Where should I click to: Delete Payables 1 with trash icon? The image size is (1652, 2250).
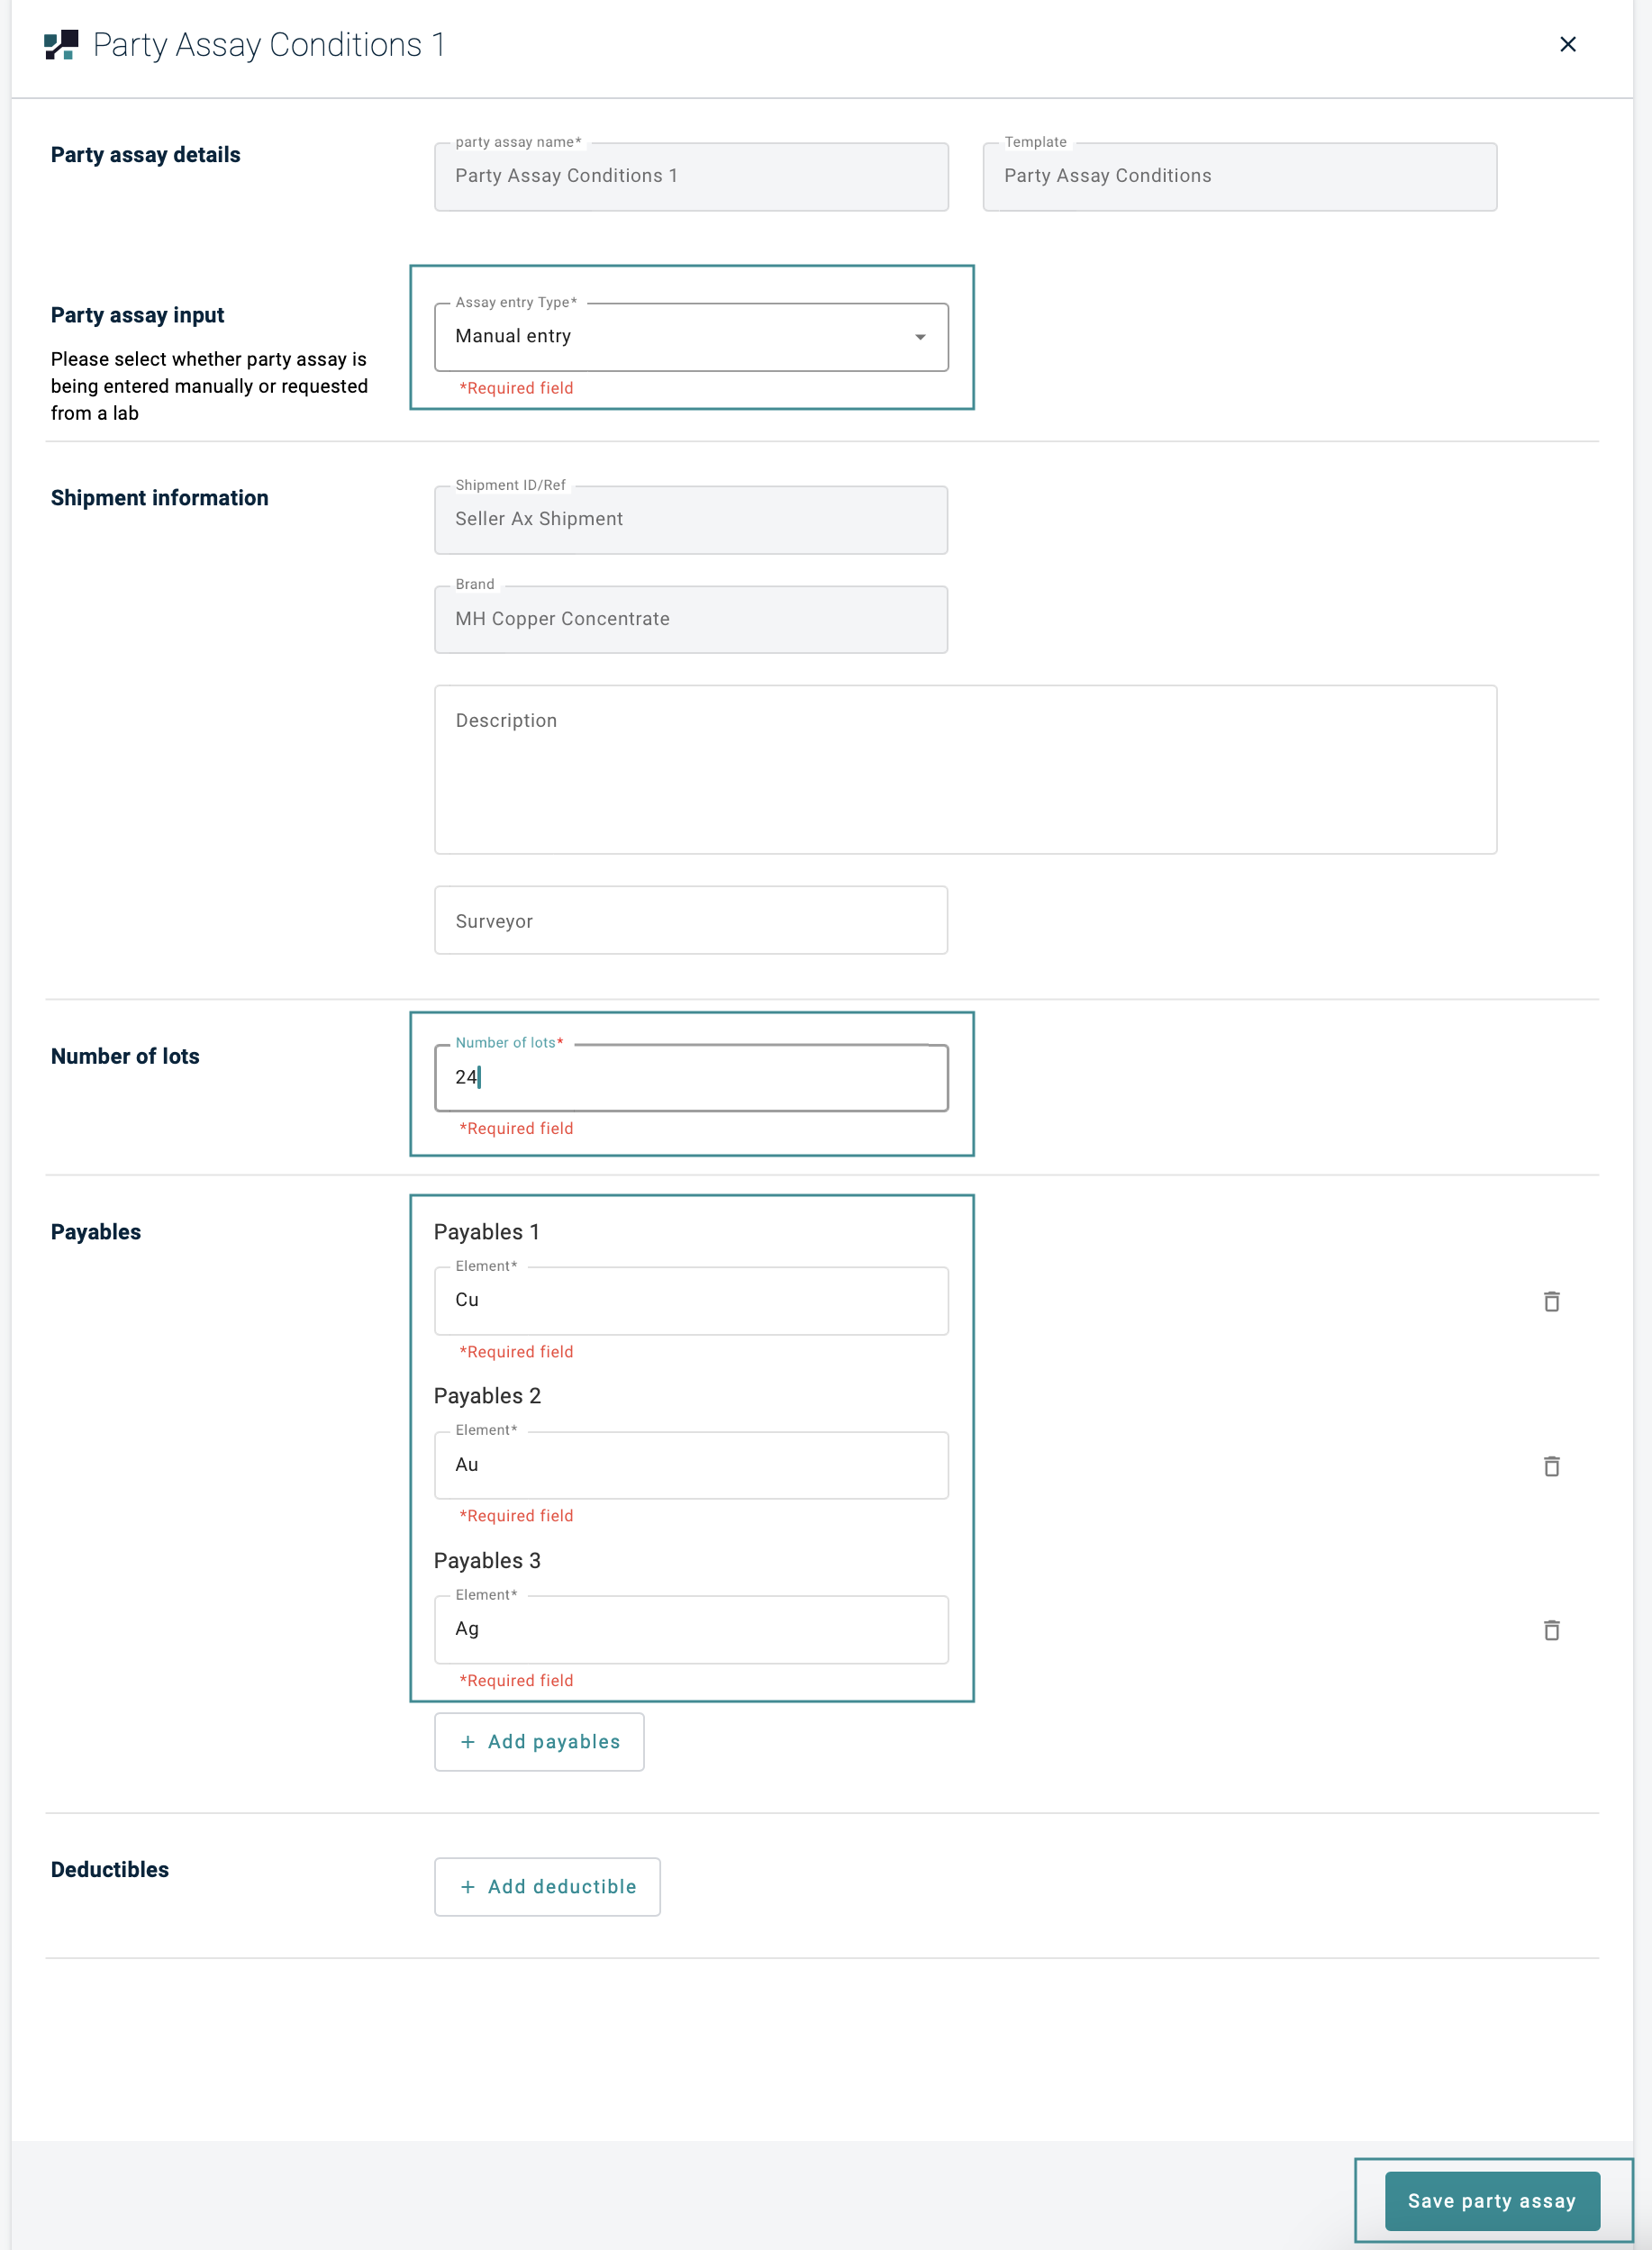click(1551, 1301)
